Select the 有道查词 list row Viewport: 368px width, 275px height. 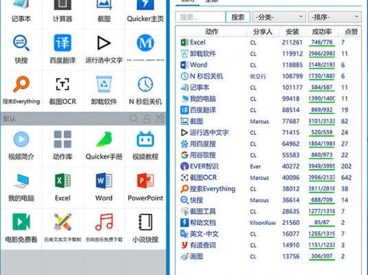(x=269, y=245)
